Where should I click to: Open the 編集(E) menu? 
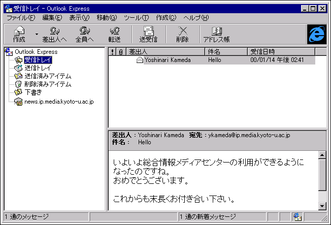52,18
